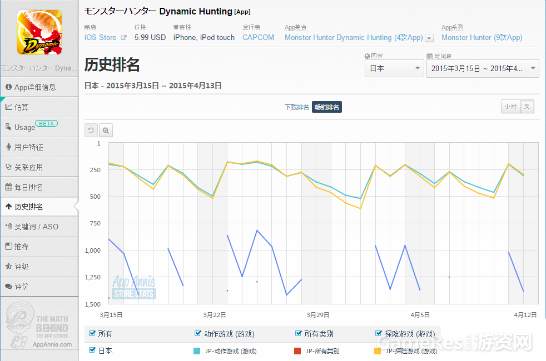Click the Monster Hunter Dynamic app icon
Screen dimensions: 546x361
(39, 32)
